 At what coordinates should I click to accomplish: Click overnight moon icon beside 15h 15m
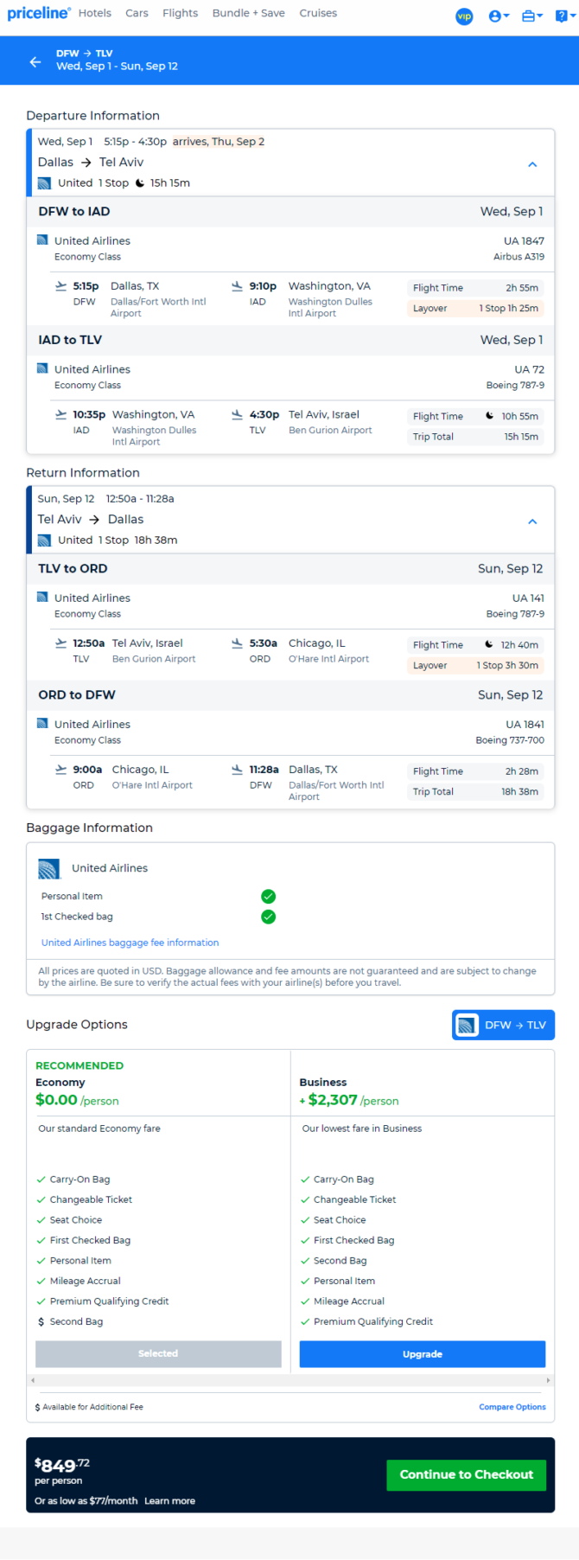(x=140, y=182)
